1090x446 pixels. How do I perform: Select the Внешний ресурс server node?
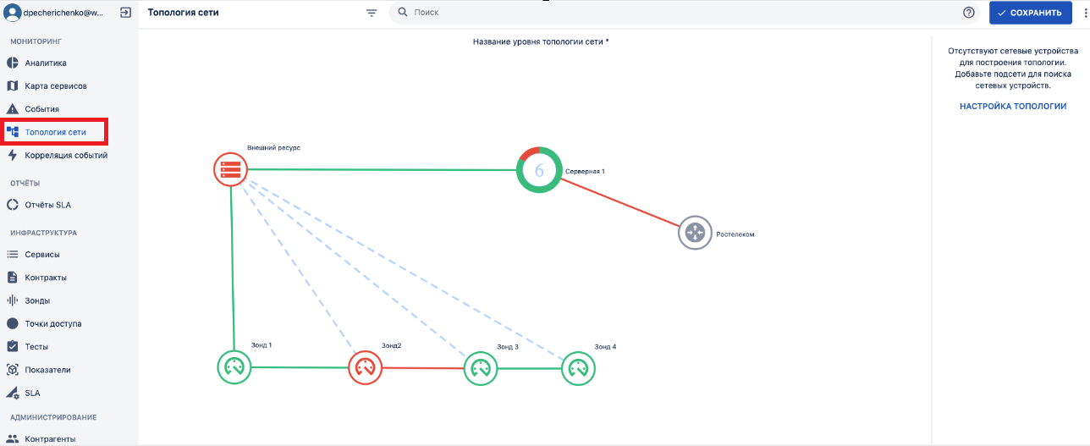pyautogui.click(x=230, y=169)
